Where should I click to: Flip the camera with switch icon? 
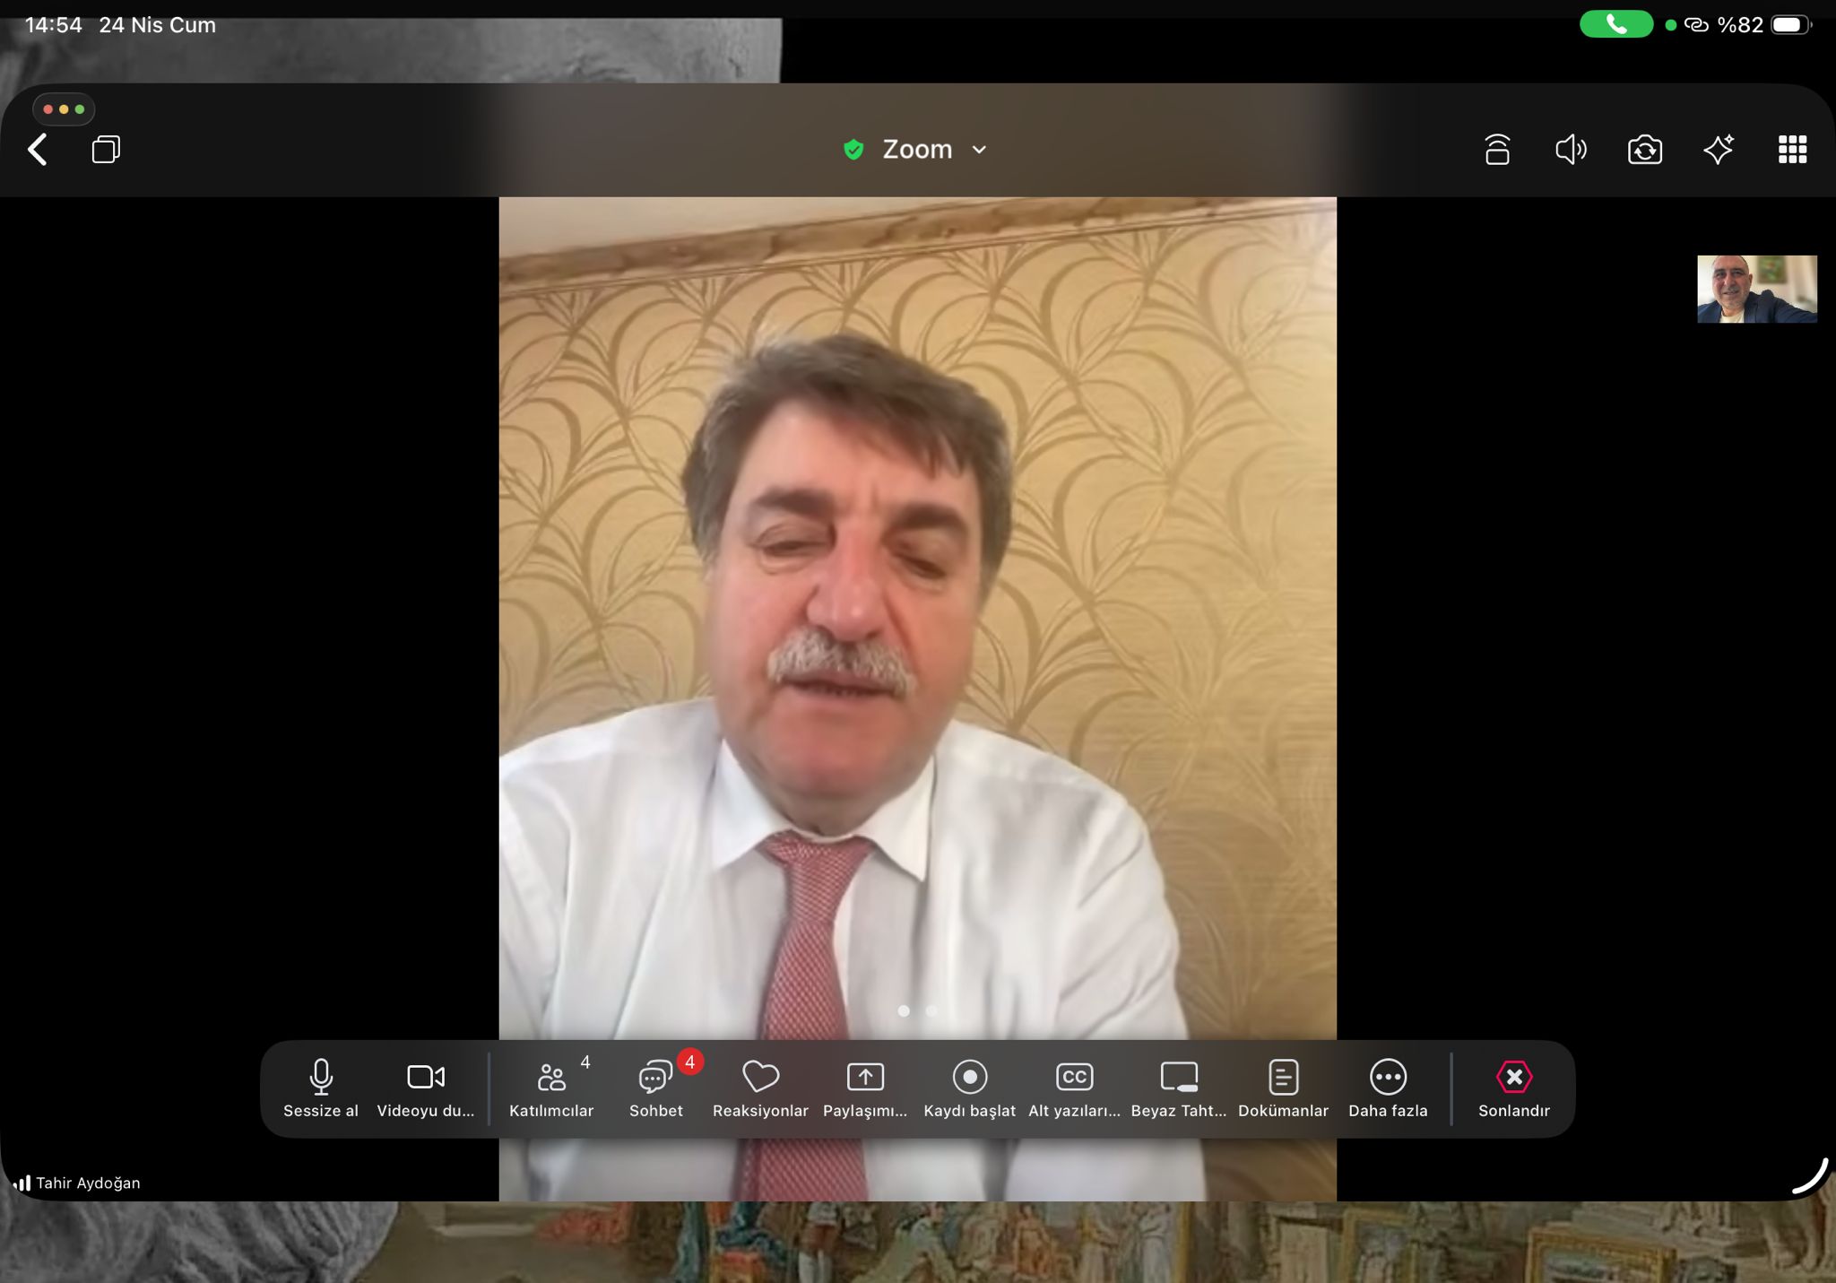[x=1644, y=150]
